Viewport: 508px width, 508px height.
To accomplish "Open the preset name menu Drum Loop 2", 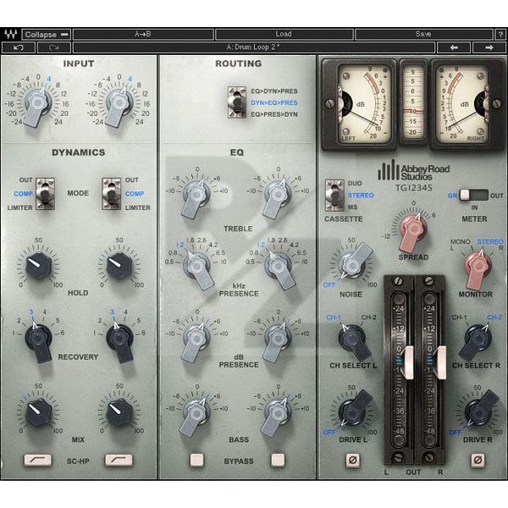I will point(254,47).
